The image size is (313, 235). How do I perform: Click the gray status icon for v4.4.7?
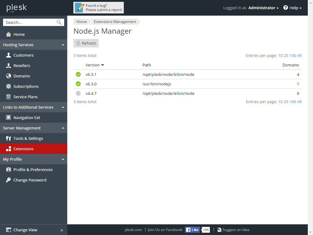pos(78,93)
